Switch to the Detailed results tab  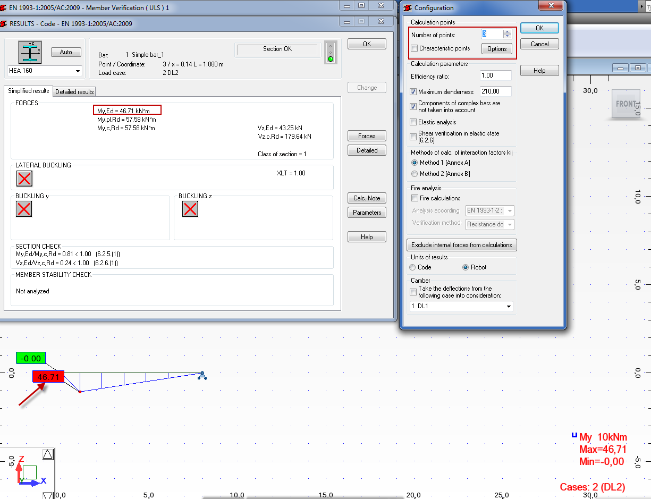pos(74,91)
